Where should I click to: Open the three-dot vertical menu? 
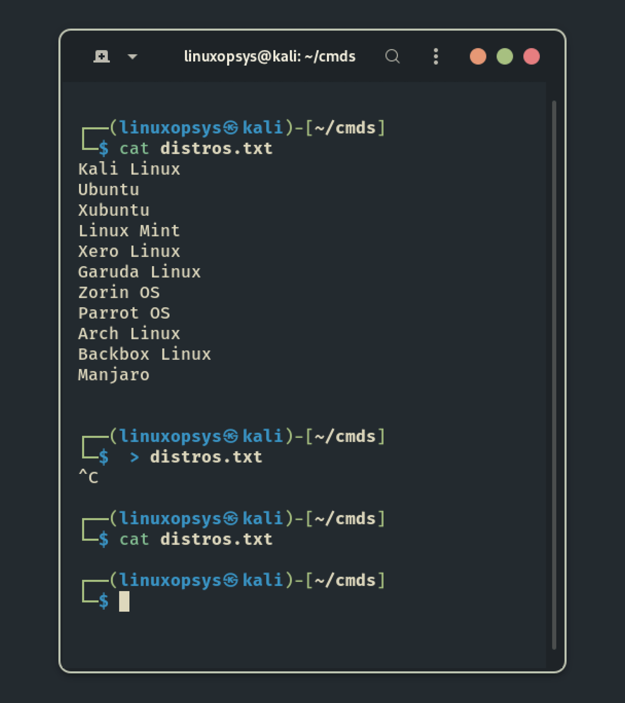pyautogui.click(x=436, y=56)
